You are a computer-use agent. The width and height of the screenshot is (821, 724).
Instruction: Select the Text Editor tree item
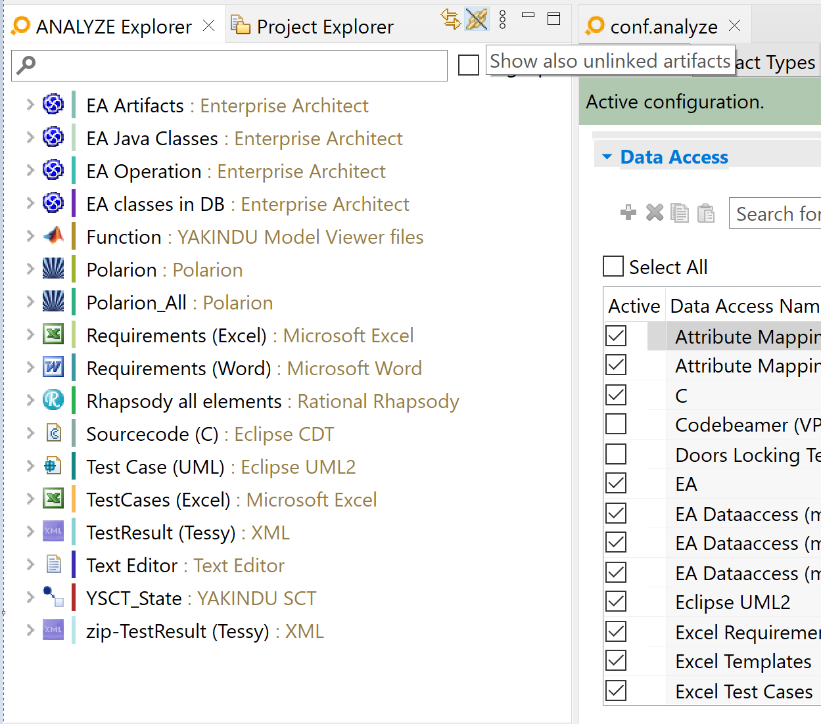(x=185, y=565)
